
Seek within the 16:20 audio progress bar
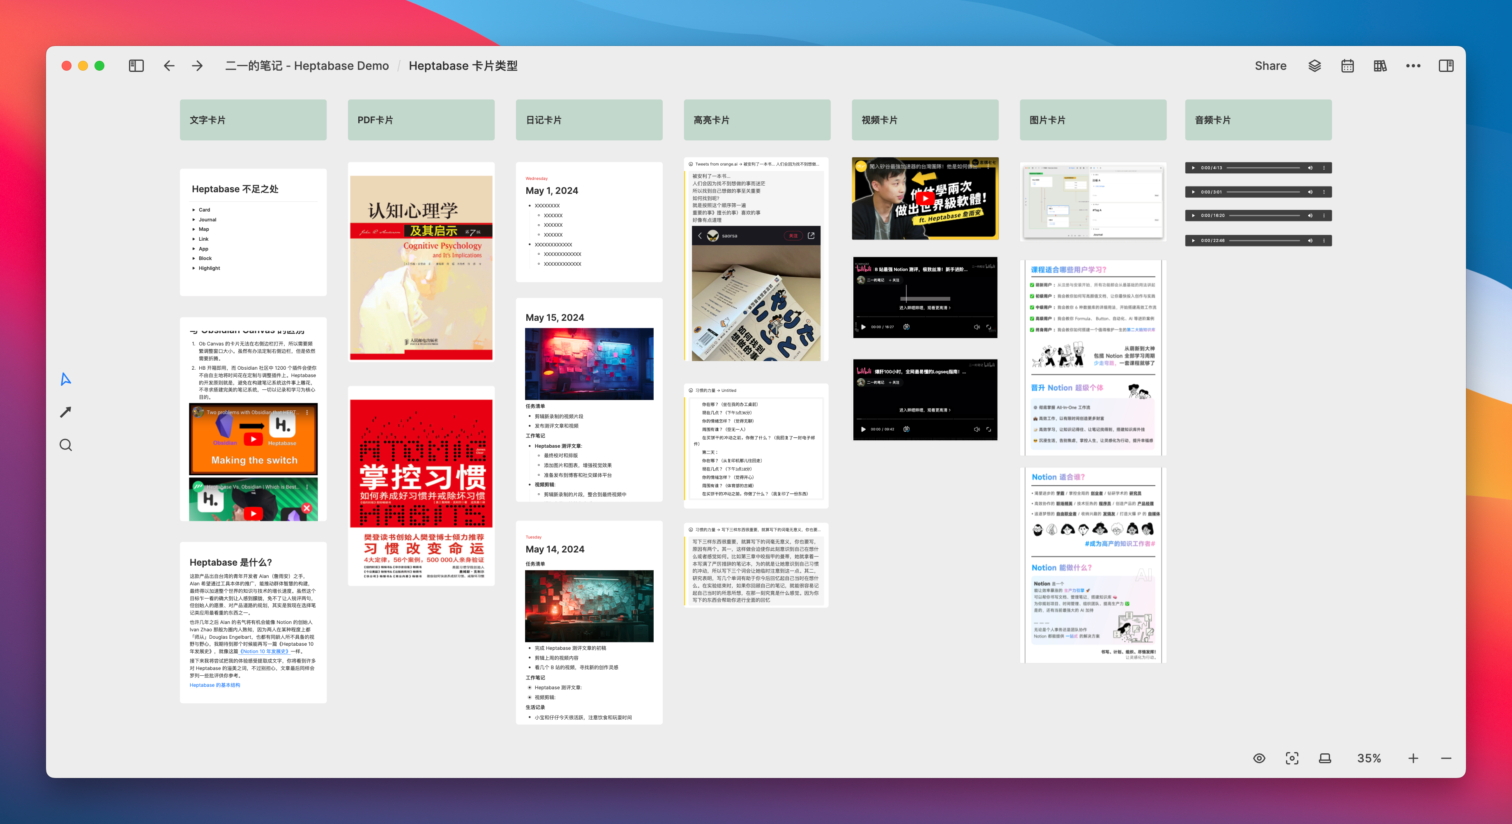(x=1264, y=215)
